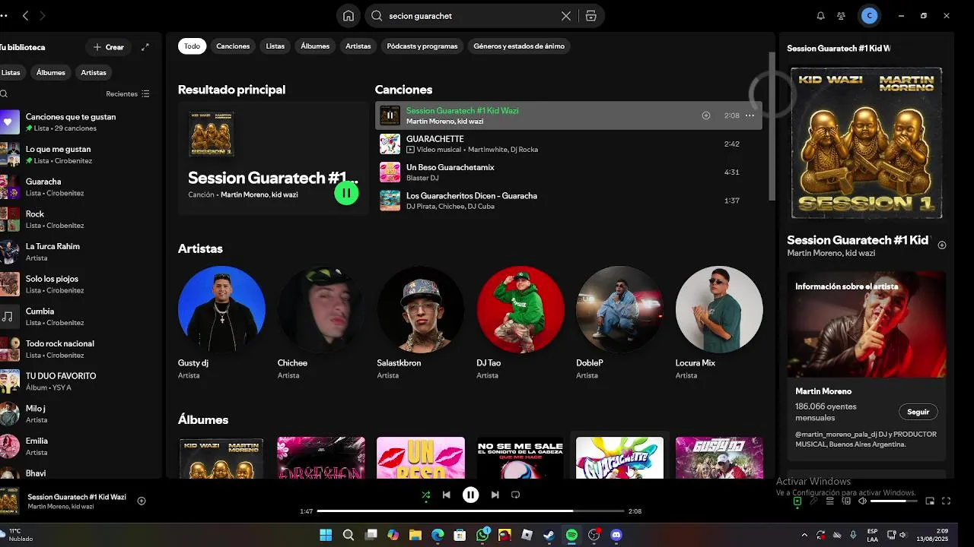Open DJ Tao artist card
This screenshot has width=974, height=547.
click(520, 322)
